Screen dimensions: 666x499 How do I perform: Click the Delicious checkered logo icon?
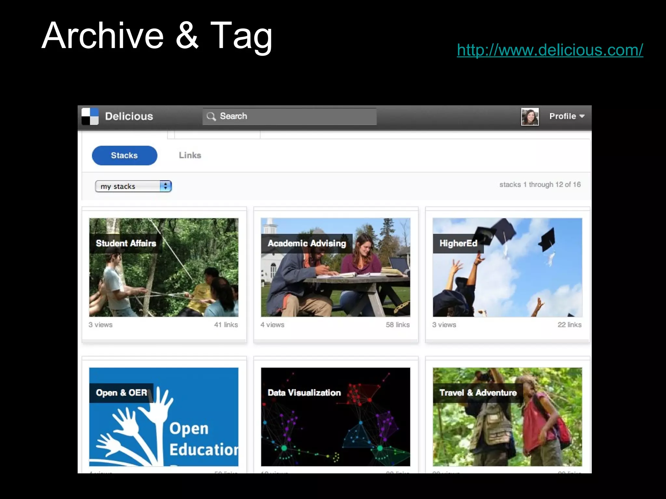click(x=90, y=116)
